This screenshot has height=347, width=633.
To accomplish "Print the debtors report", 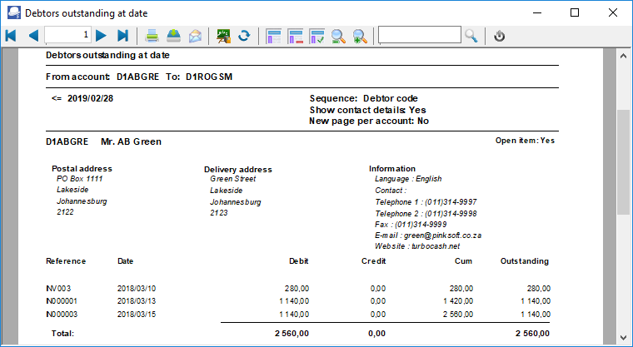I will [152, 36].
